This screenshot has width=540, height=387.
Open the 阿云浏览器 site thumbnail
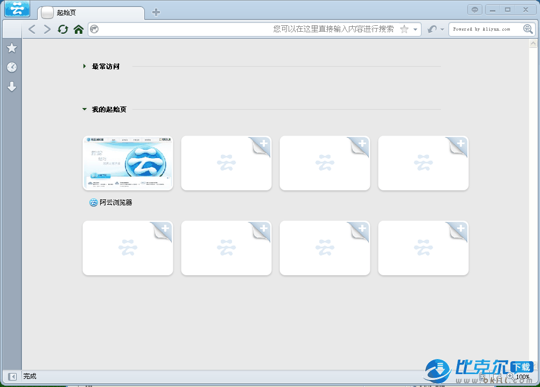[x=128, y=163]
